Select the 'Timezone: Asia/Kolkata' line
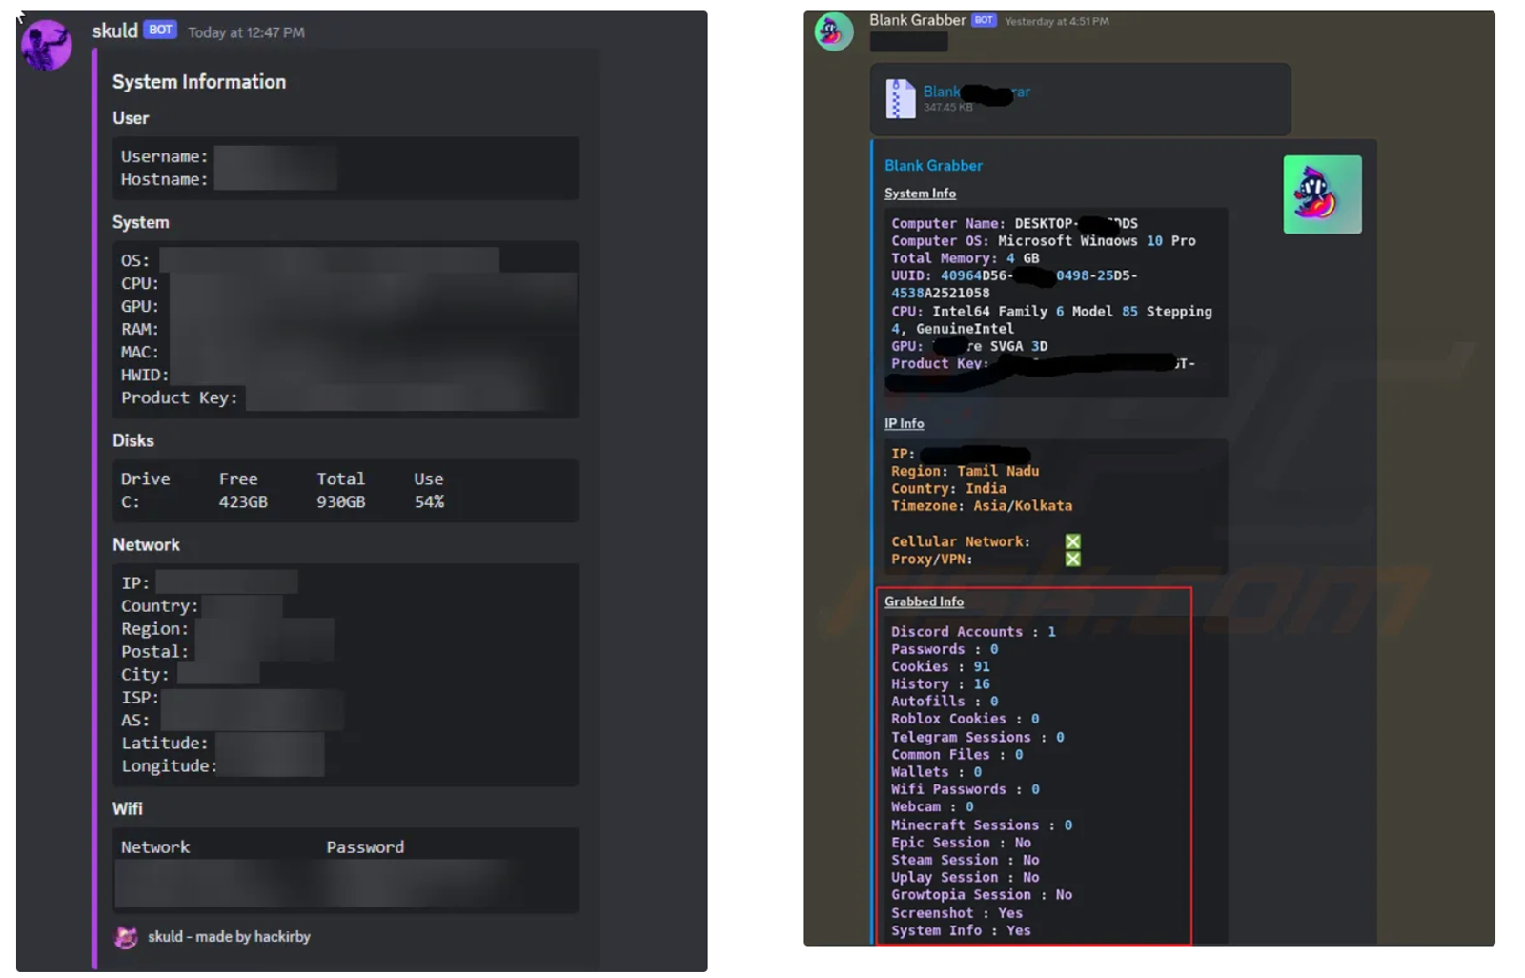Image resolution: width=1525 pixels, height=978 pixels. pyautogui.click(x=982, y=505)
